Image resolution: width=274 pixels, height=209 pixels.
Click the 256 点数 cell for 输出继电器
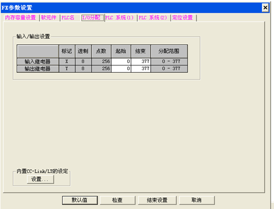pyautogui.click(x=101, y=69)
